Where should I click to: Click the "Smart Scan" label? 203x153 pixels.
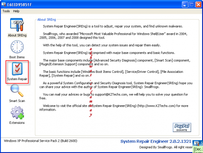[x=17, y=101]
